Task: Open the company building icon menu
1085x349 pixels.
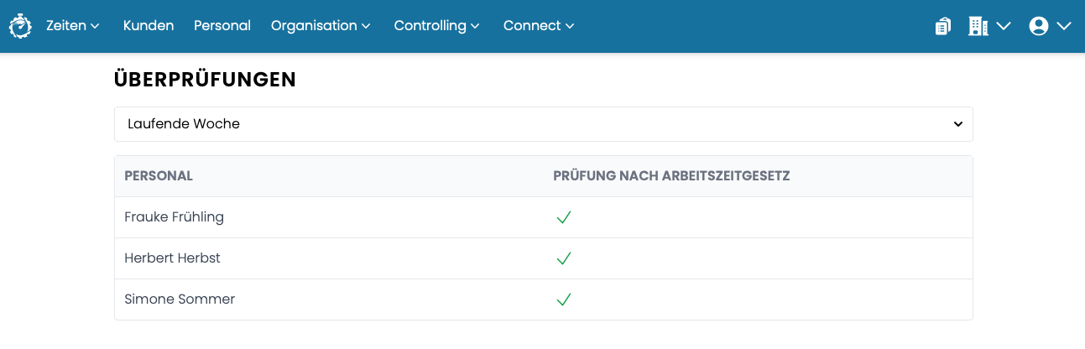Action: 988,26
